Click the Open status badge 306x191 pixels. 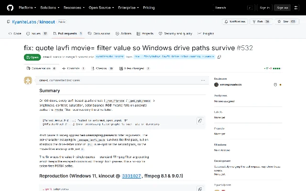(x=33, y=57)
